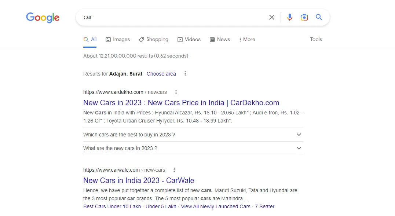The height and width of the screenshot is (216, 395).
Task: Click the magnifying glass search button
Action: (319, 17)
